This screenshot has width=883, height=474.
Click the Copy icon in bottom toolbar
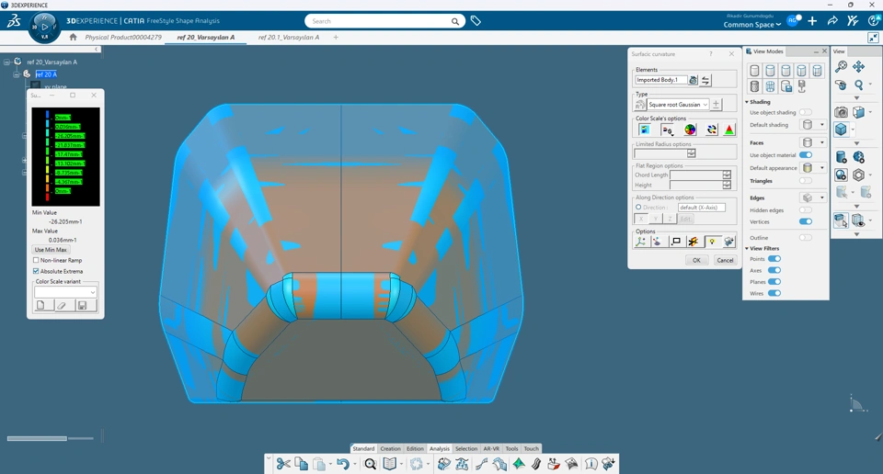pyautogui.click(x=302, y=464)
